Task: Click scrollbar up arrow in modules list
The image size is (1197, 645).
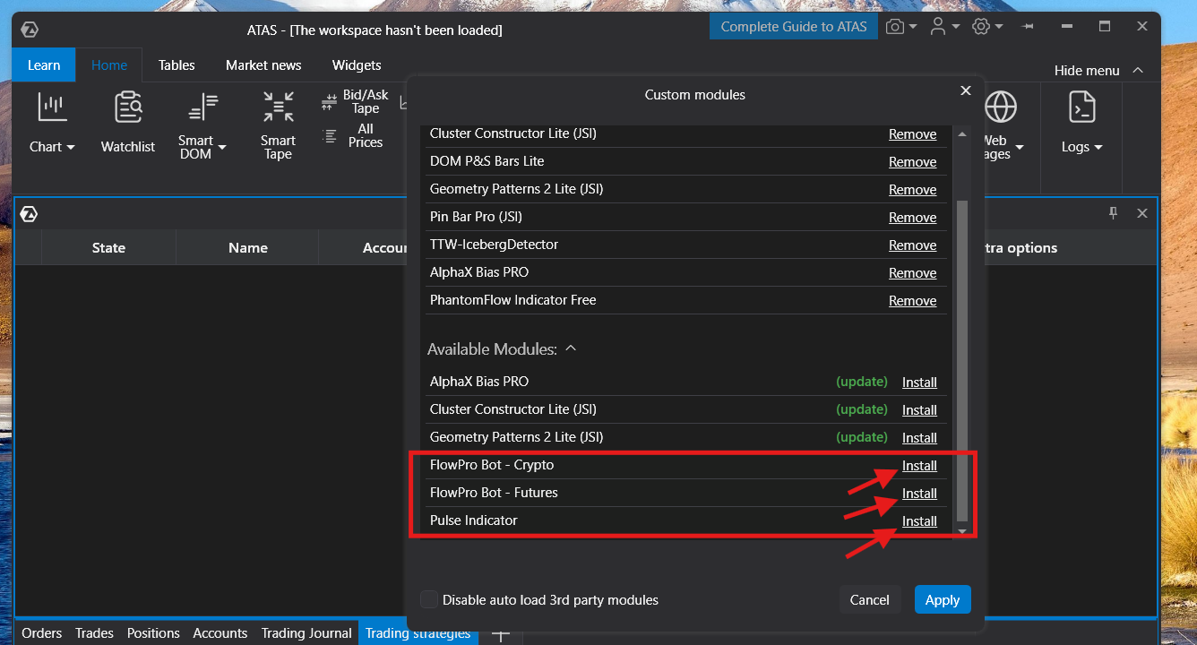Action: [963, 134]
